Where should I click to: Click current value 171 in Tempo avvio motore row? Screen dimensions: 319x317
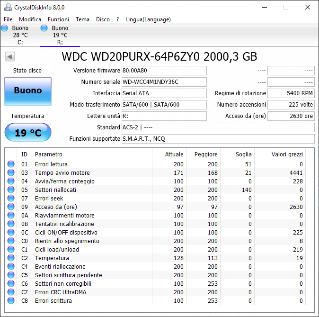click(178, 173)
